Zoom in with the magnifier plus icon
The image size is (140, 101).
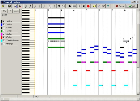[16, 6]
